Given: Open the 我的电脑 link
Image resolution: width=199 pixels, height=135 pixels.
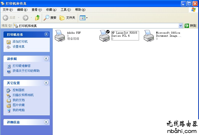Looking at the screenshot, I should click(18, 110).
